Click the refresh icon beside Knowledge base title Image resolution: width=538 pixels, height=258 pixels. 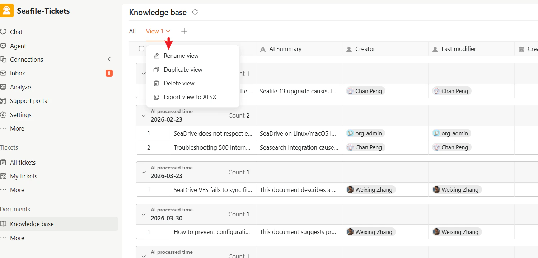[195, 12]
